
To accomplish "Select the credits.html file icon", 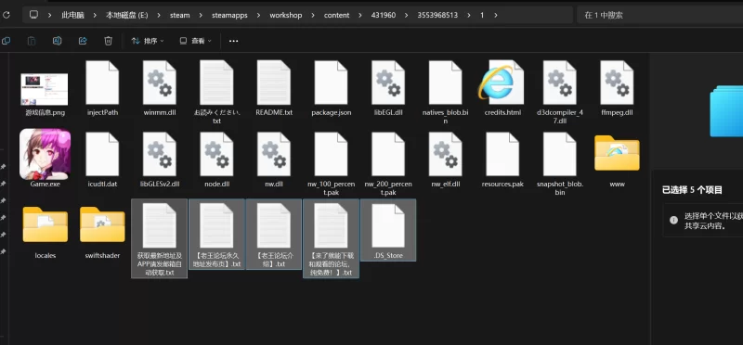I will coord(502,83).
